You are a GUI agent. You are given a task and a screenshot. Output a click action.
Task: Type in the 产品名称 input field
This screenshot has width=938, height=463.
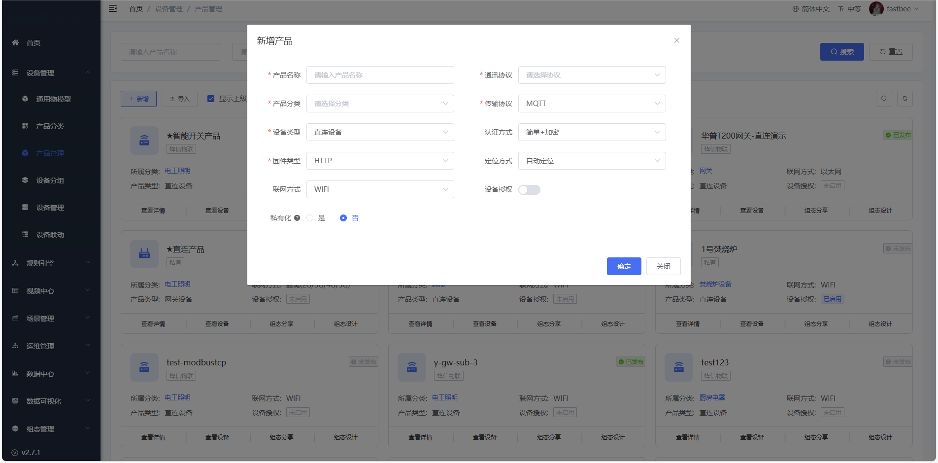pyautogui.click(x=380, y=75)
